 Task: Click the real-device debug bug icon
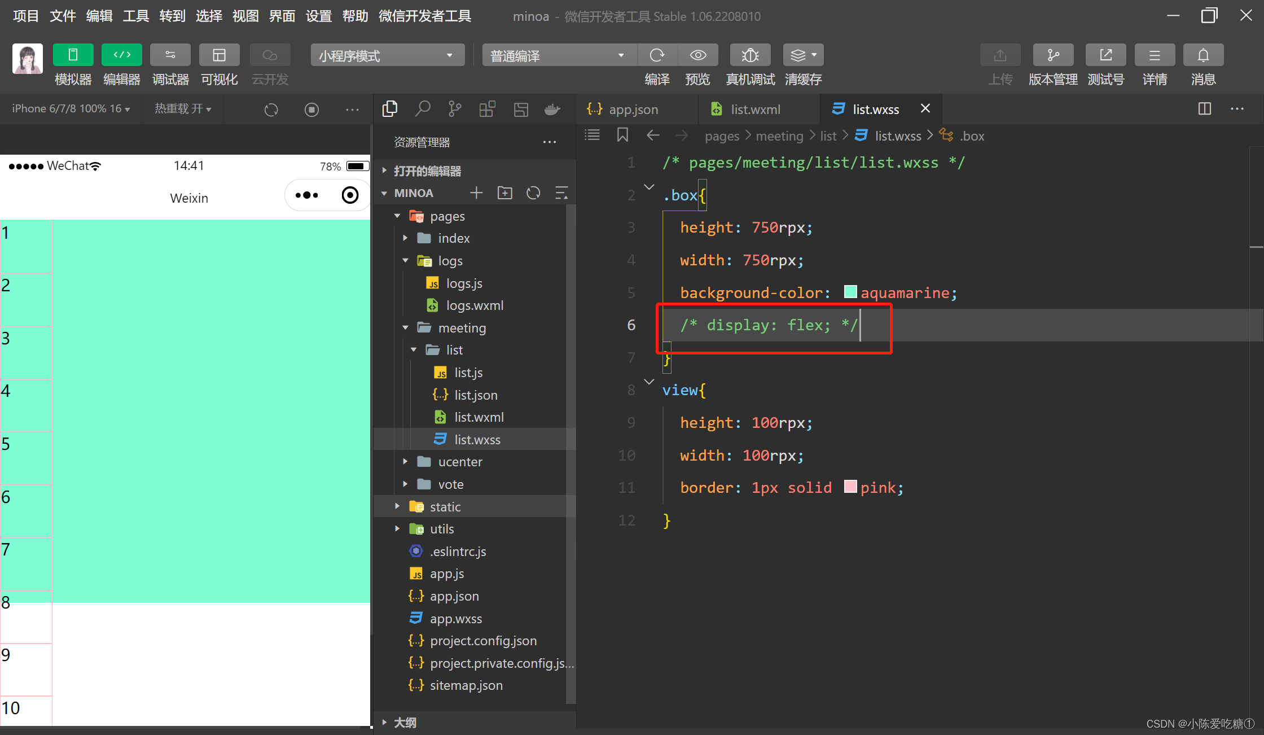(x=750, y=55)
